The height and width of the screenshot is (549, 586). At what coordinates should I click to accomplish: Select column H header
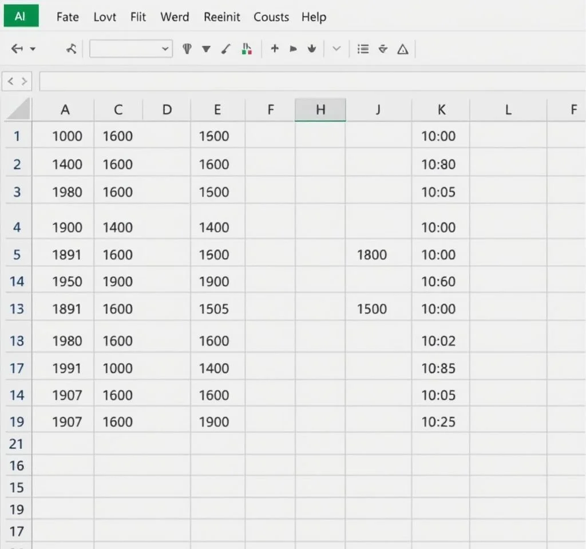[320, 110]
